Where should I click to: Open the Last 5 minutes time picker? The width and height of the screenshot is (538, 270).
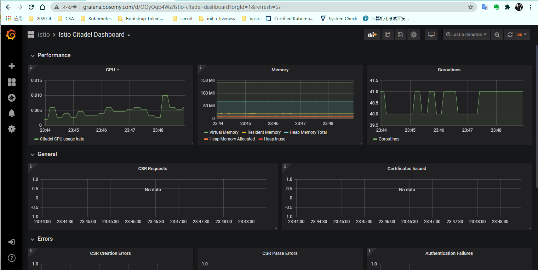coord(467,35)
